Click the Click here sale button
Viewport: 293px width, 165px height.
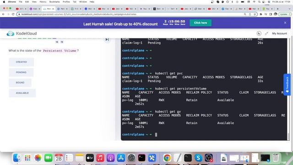201,23
